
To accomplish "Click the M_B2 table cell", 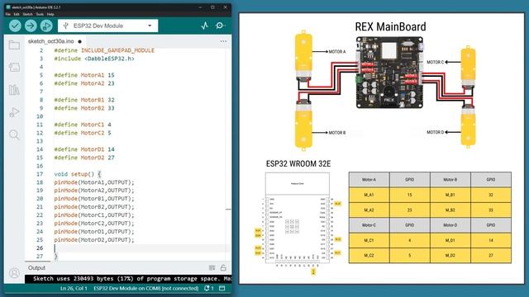I will 450,210.
